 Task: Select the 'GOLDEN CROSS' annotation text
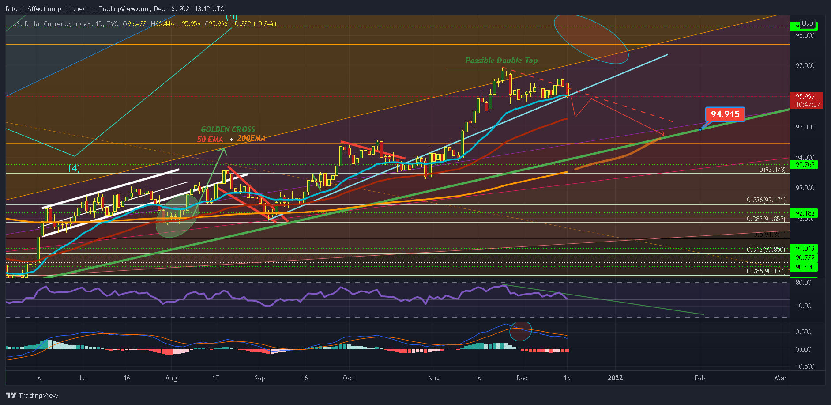228,129
